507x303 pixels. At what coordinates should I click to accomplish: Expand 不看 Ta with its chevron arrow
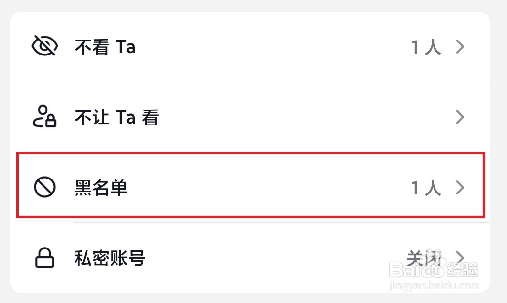pyautogui.click(x=460, y=47)
